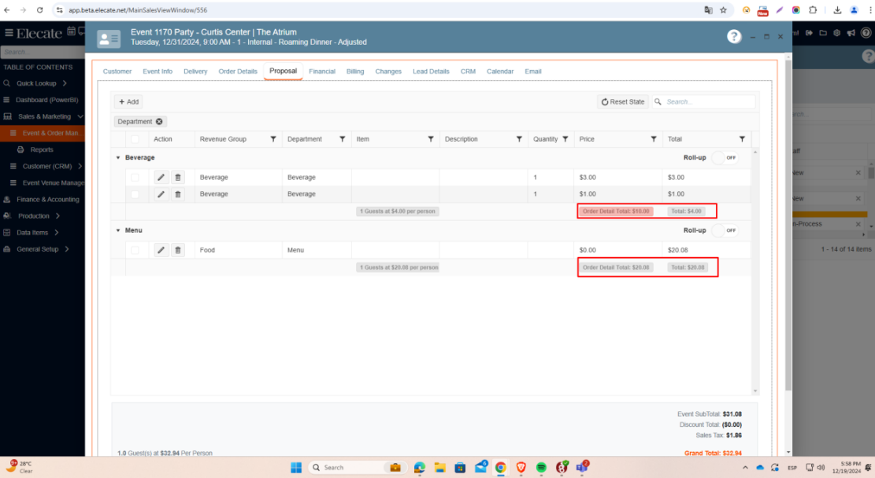
Task: Open the Item column filter
Action: (x=431, y=139)
